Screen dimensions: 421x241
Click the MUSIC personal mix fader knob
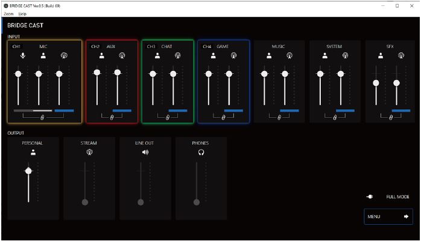[x=264, y=74]
